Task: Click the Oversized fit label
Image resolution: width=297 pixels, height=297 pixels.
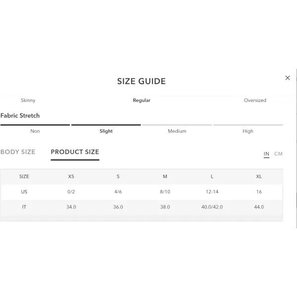Action: [x=255, y=100]
